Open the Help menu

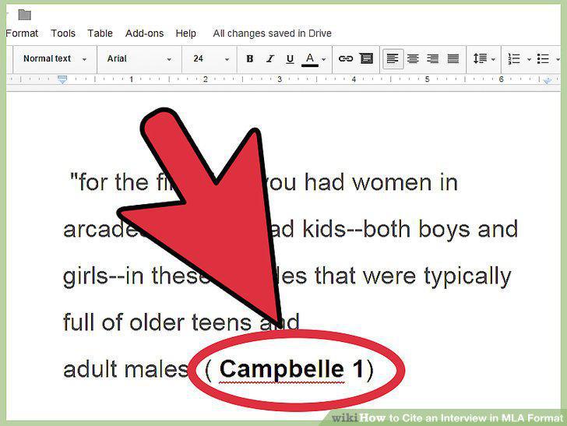[185, 33]
